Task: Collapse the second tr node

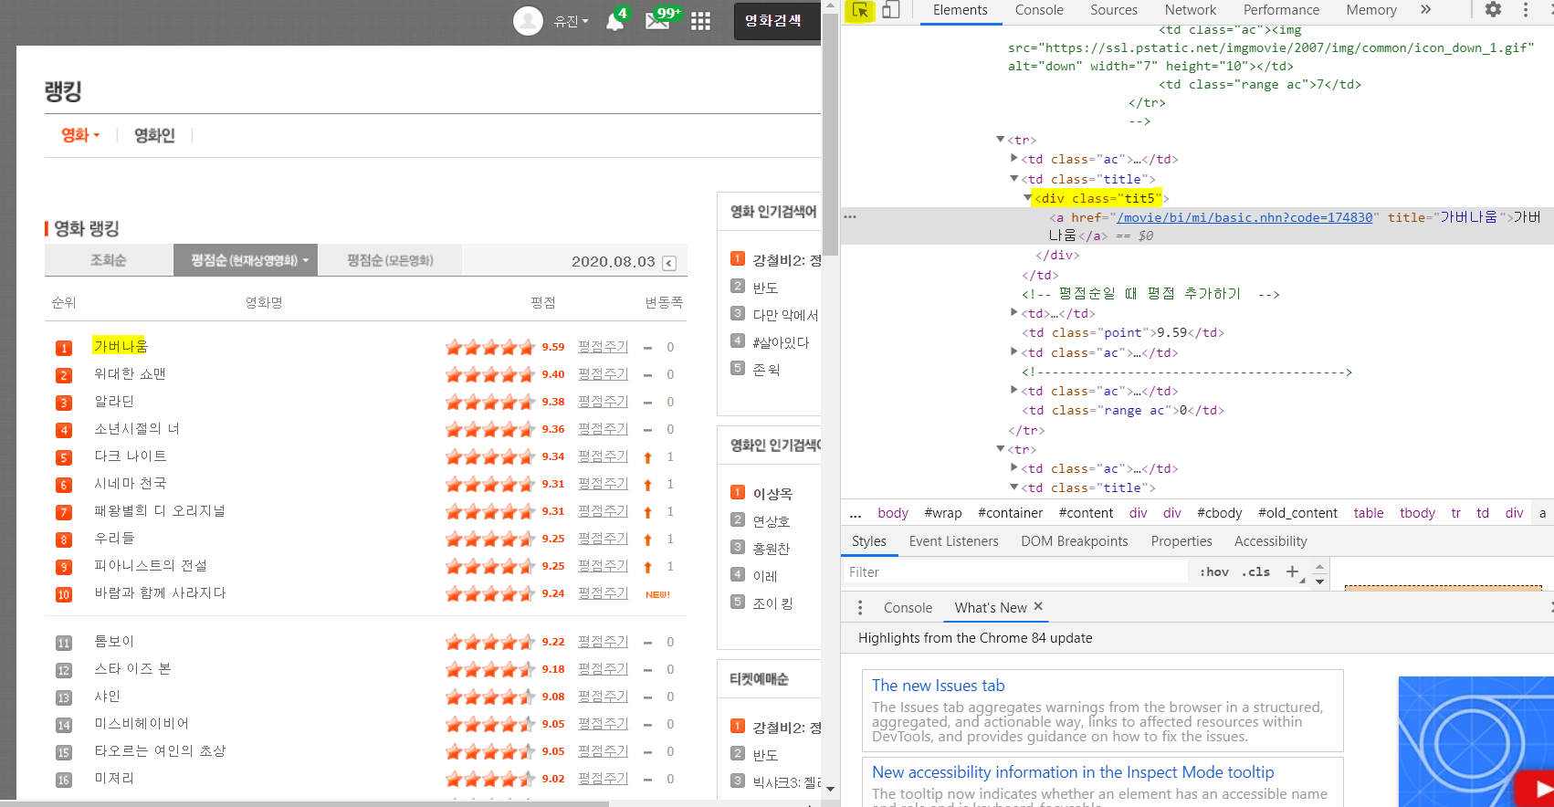Action: tap(1001, 449)
